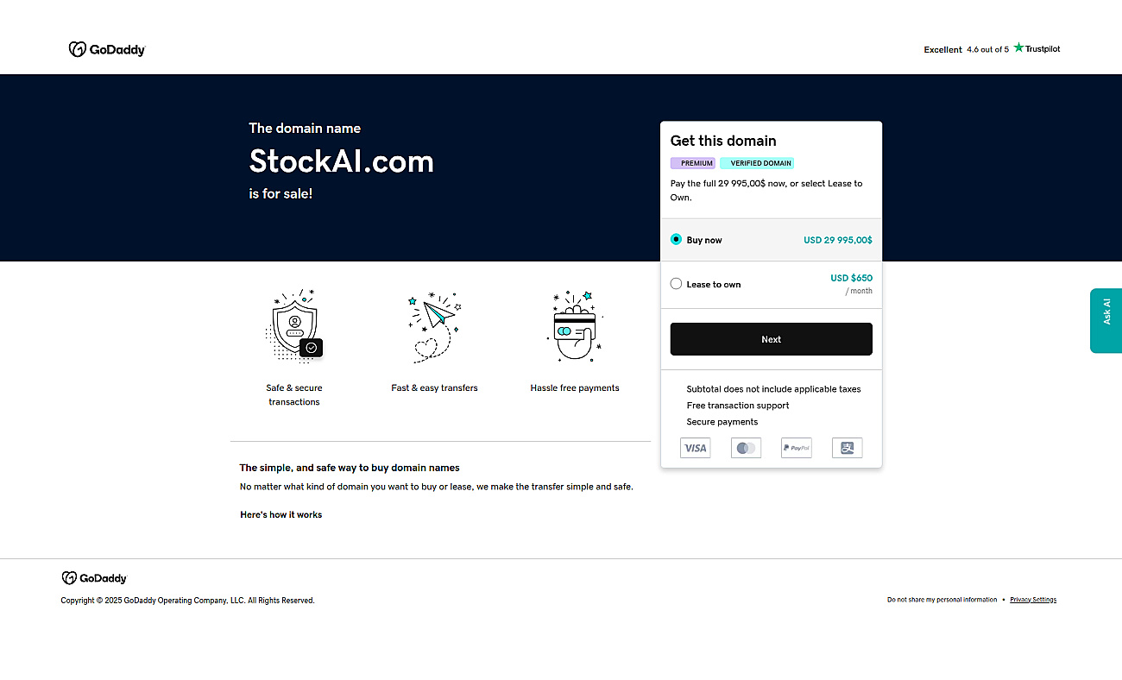The width and height of the screenshot is (1122, 680).
Task: Click the GoDaddy logo in the header
Action: pos(107,49)
